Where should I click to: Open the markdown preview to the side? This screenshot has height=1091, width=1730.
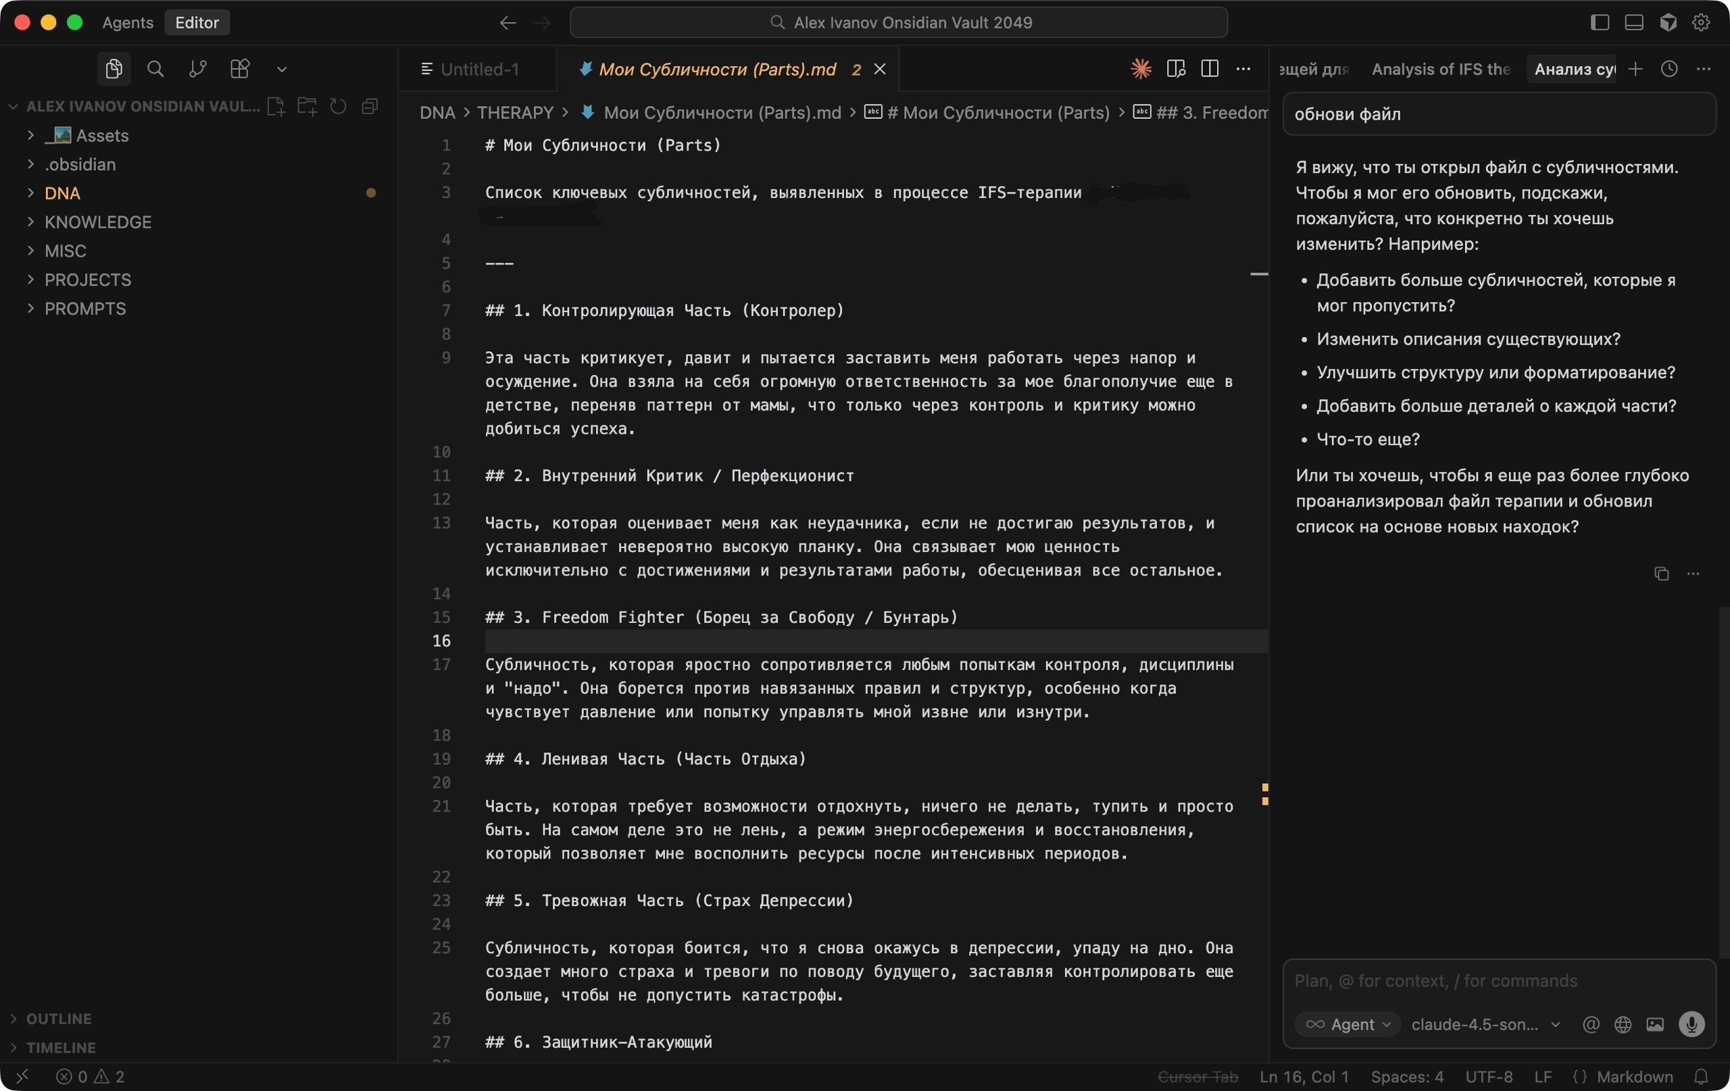(x=1176, y=69)
